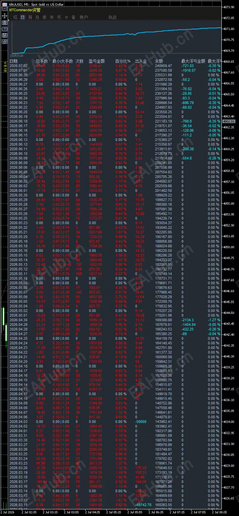Screen dimensions: 239x516
Task: Switch to the 月 monthly tab
Action: pos(37,17)
